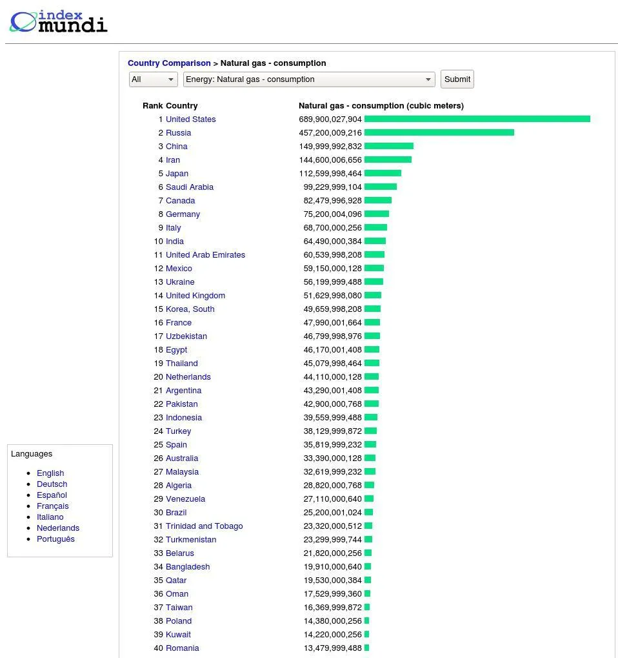Open the United Kingdom link

point(195,296)
